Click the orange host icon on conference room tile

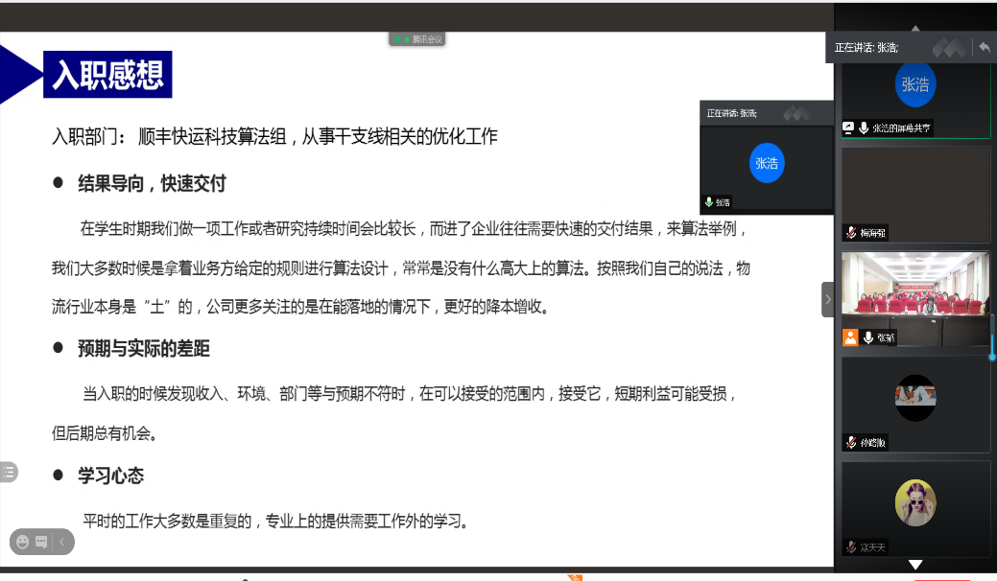(x=850, y=337)
